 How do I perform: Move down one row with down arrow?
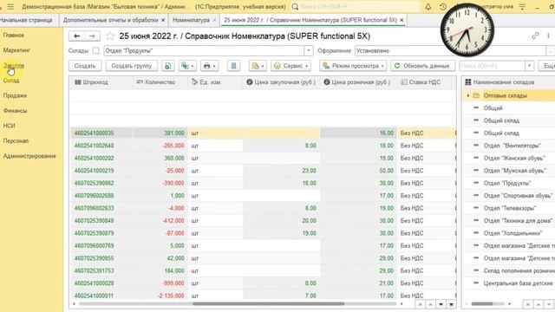tap(441, 304)
